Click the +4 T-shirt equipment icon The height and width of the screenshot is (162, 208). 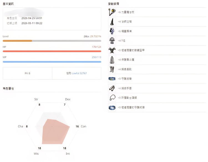[112, 41]
